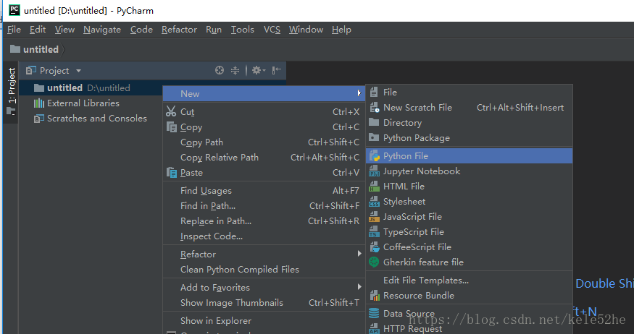Select Copy Path in context menu
Viewport: 634px width, 334px height.
coord(264,142)
